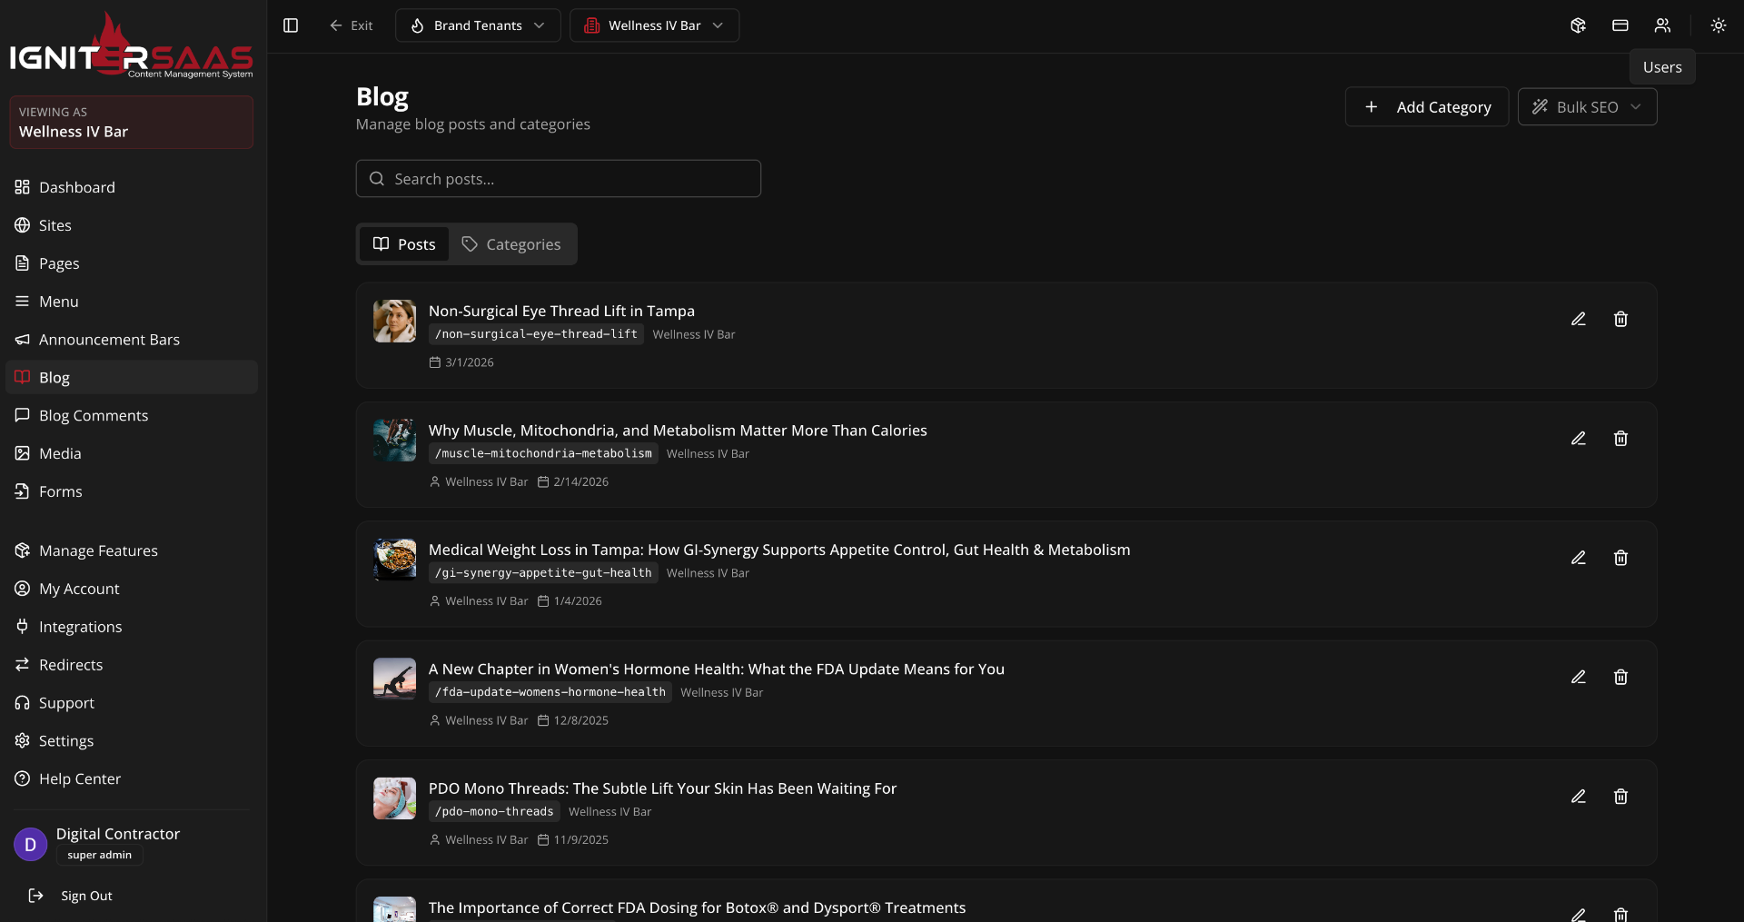Switch the light/dark theme toggle
This screenshot has height=922, width=1744.
(1718, 25)
